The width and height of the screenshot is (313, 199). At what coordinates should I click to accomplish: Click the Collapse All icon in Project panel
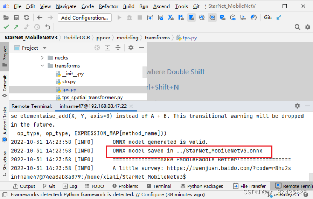point(118,48)
